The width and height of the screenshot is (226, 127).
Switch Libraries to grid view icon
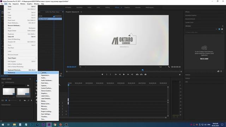click(x=219, y=29)
